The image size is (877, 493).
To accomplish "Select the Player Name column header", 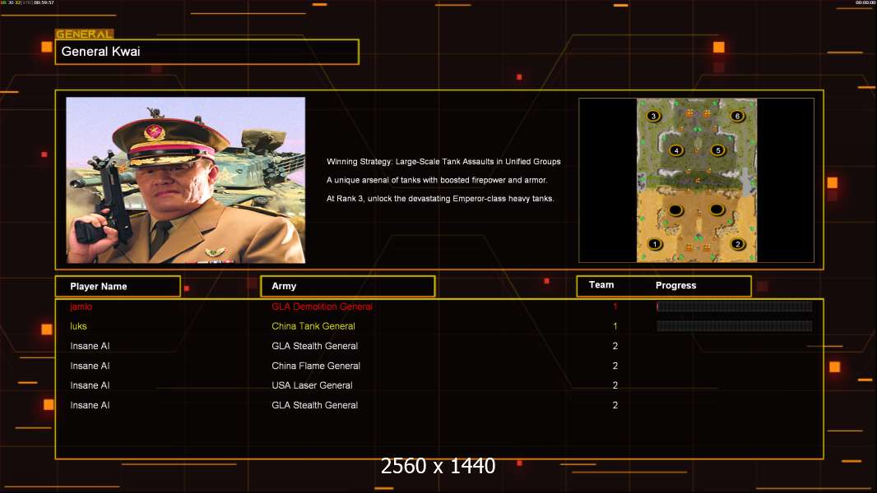I will (118, 287).
